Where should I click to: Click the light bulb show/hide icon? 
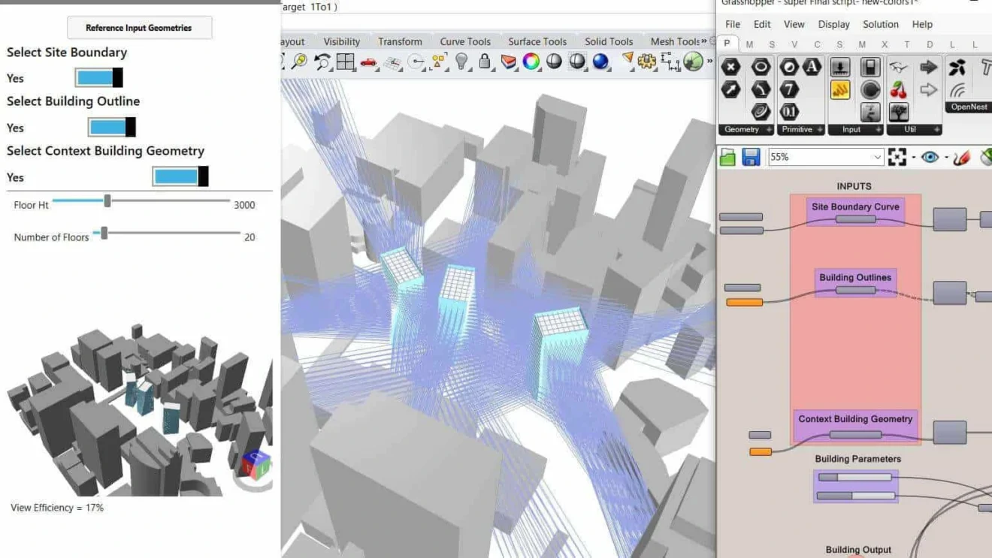[x=461, y=62]
